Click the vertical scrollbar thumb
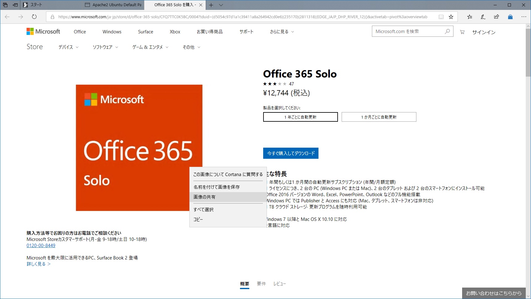531x299 pixels. (x=528, y=53)
